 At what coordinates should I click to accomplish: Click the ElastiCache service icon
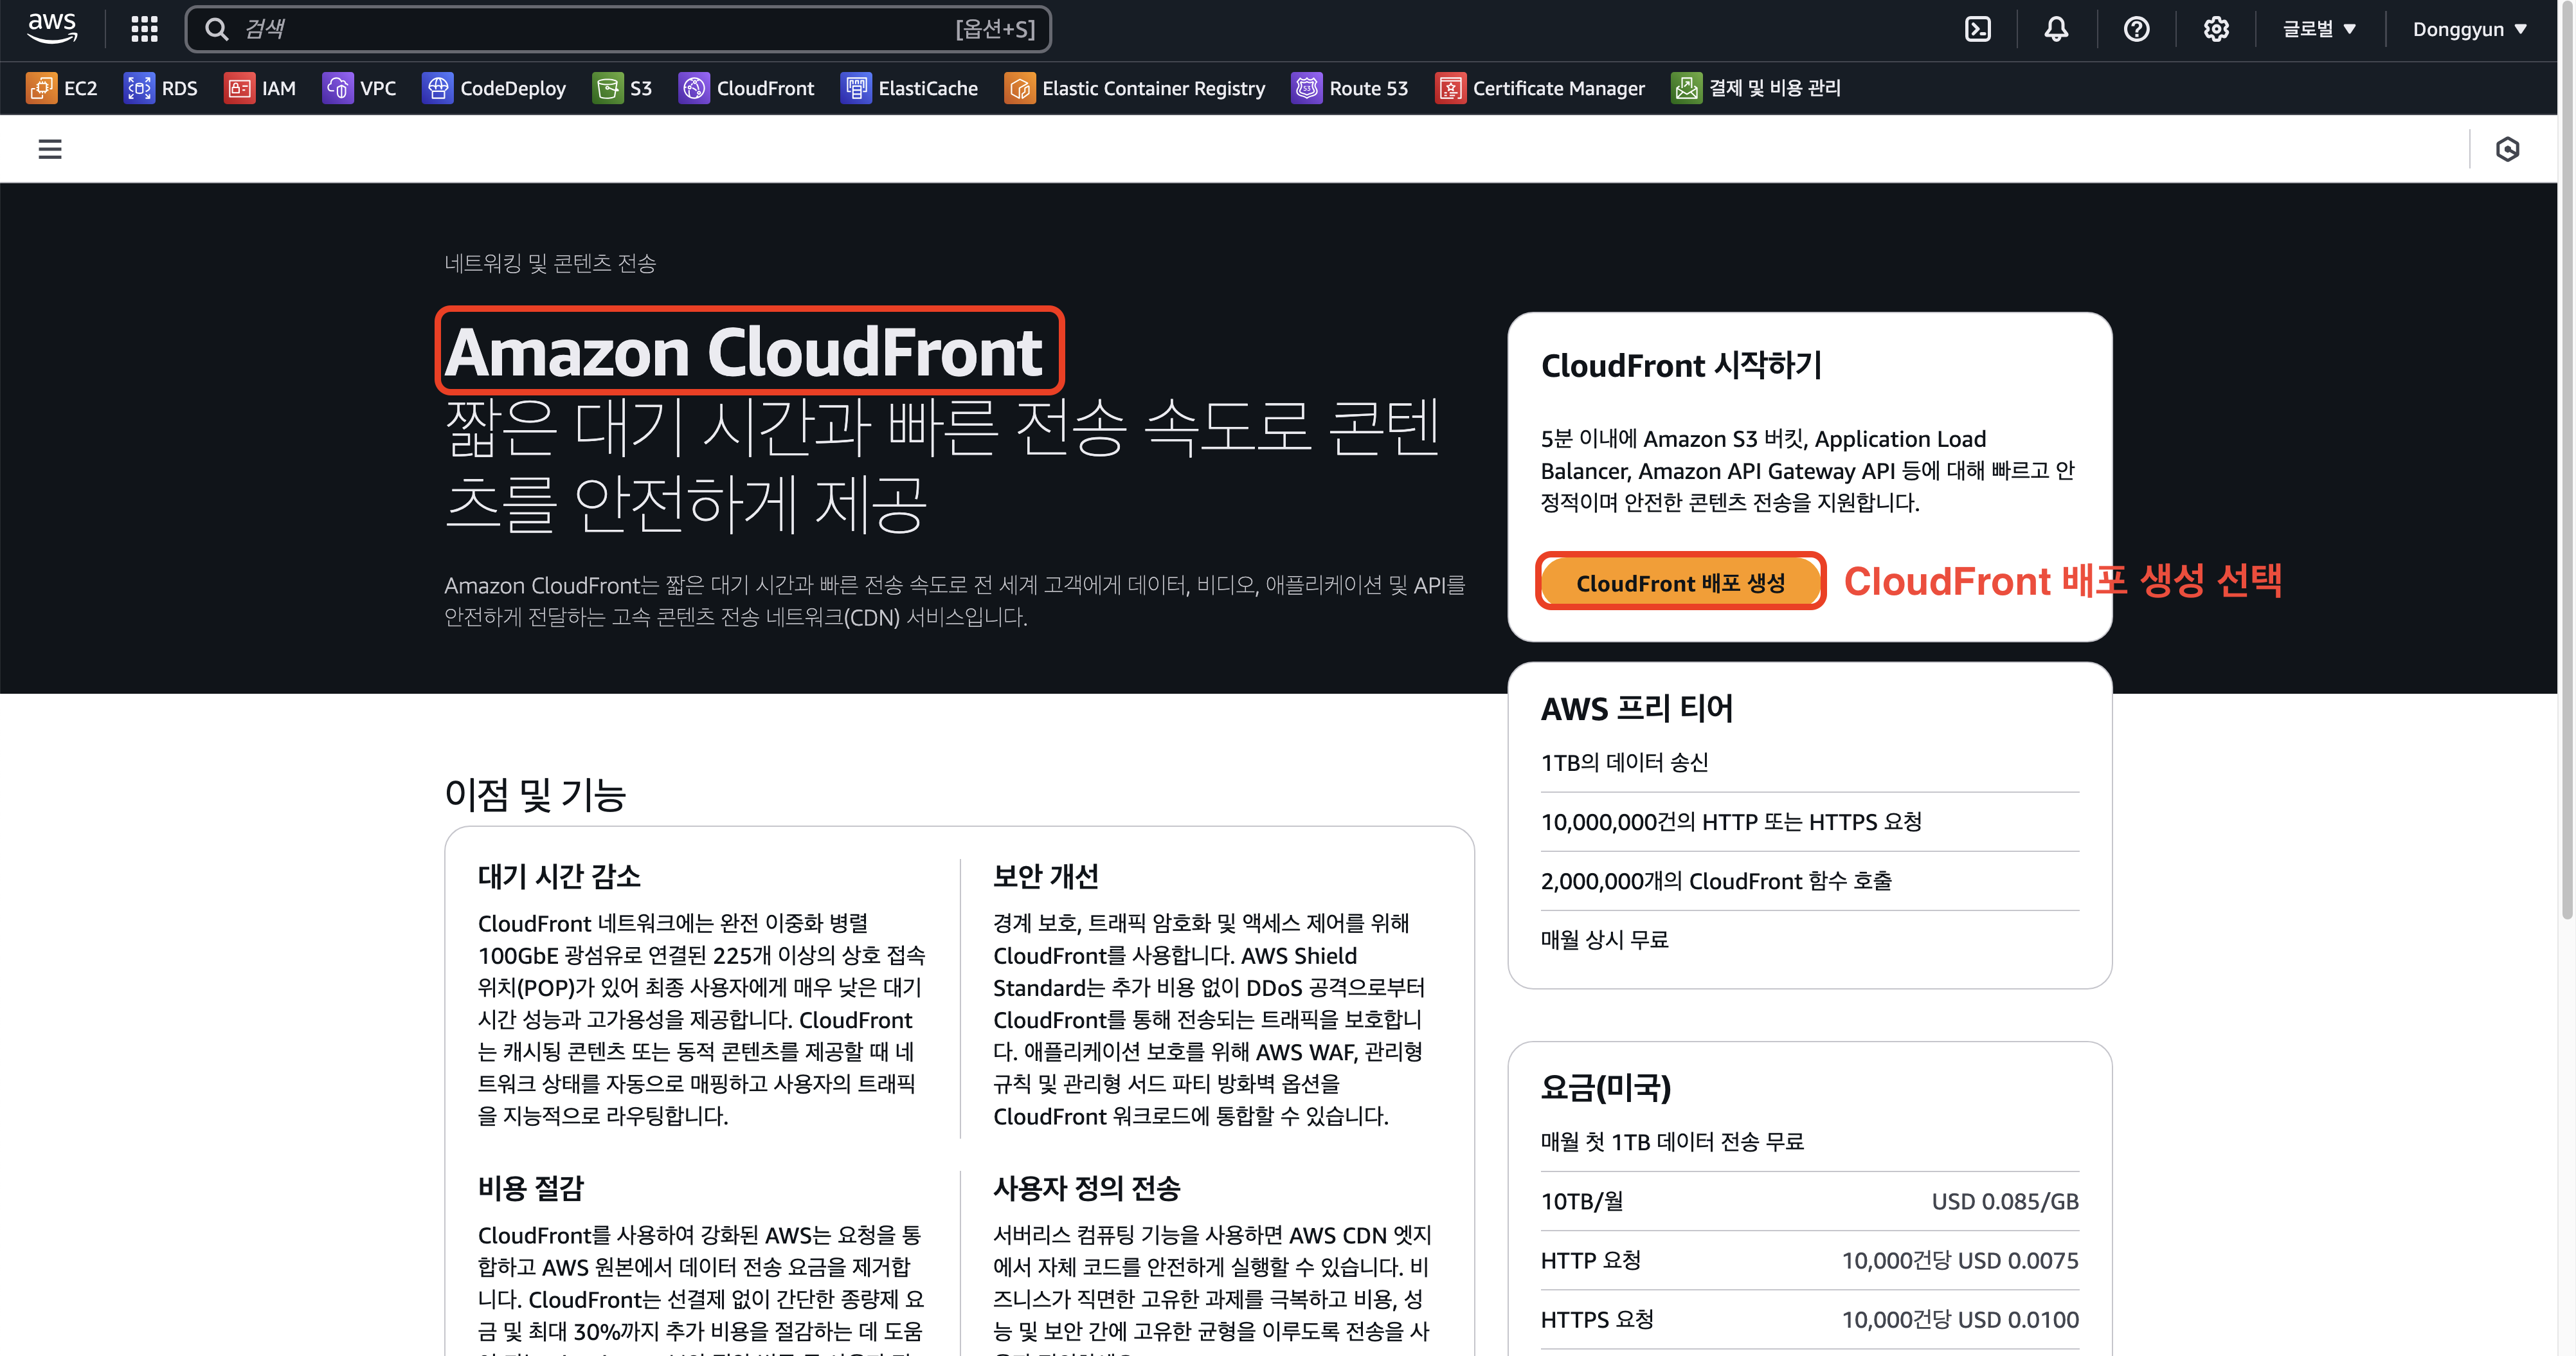(856, 88)
